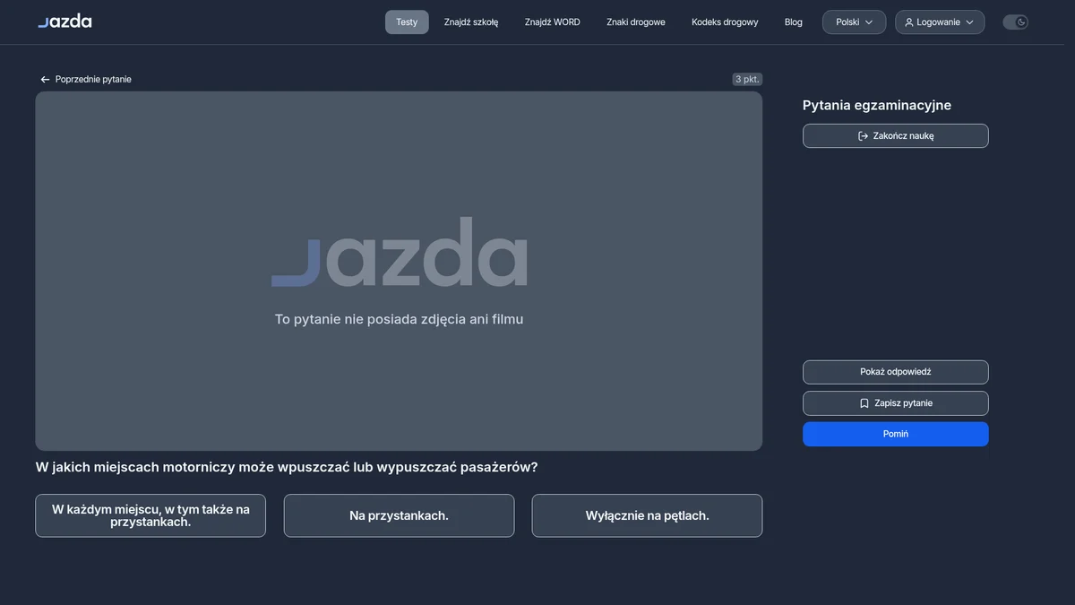Expand the Polski language dropdown
Image resolution: width=1075 pixels, height=605 pixels.
tap(855, 22)
